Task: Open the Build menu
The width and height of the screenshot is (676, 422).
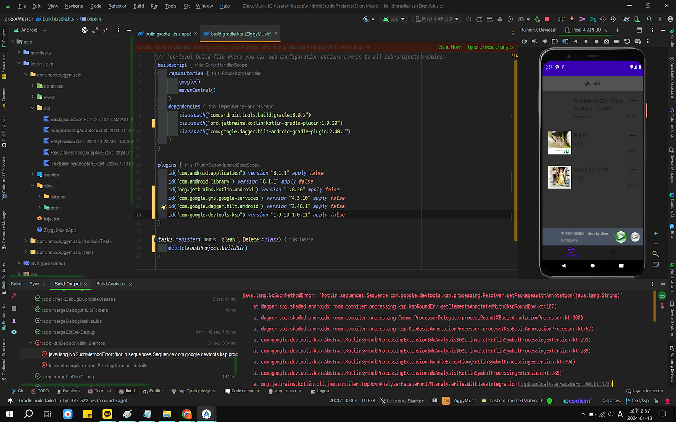Action: click(138, 6)
